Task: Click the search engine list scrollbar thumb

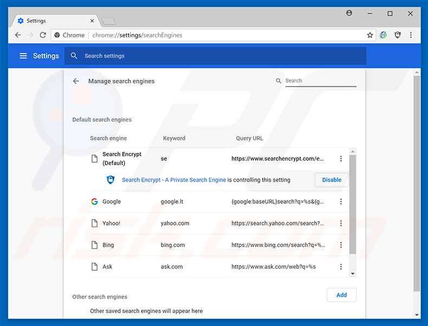Action: coord(353,204)
